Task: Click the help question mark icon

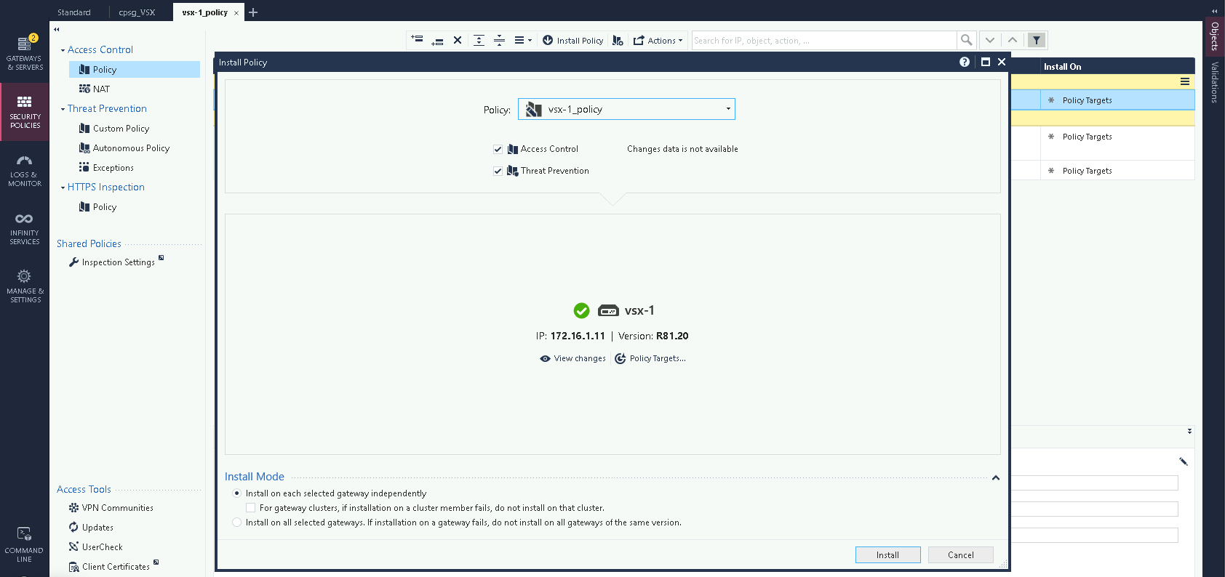Action: [x=965, y=62]
